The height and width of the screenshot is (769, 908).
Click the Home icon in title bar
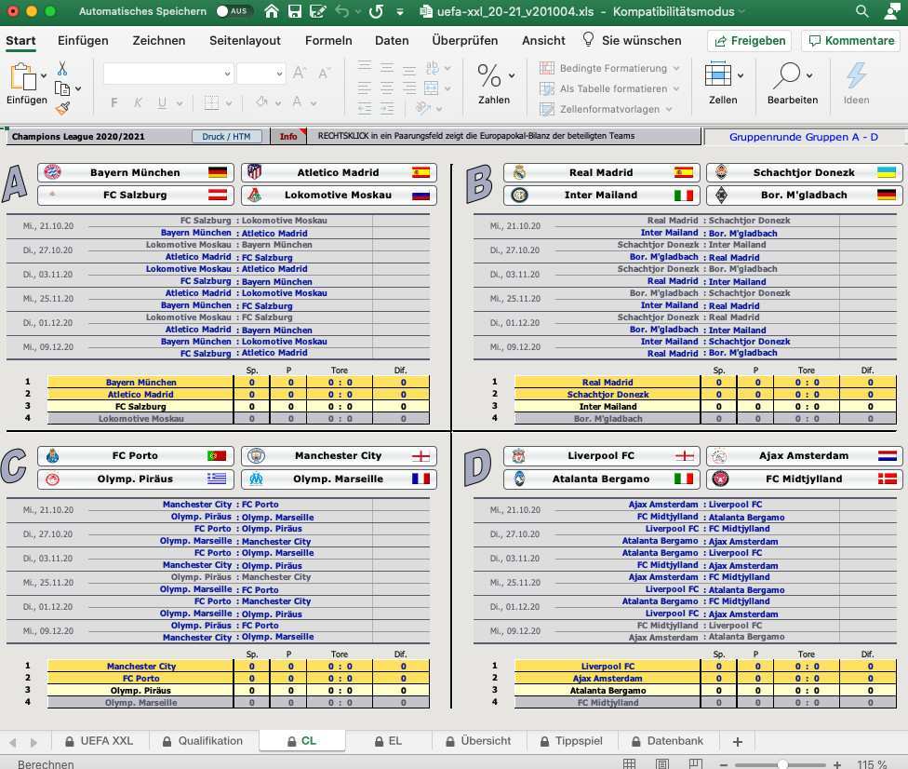[271, 12]
